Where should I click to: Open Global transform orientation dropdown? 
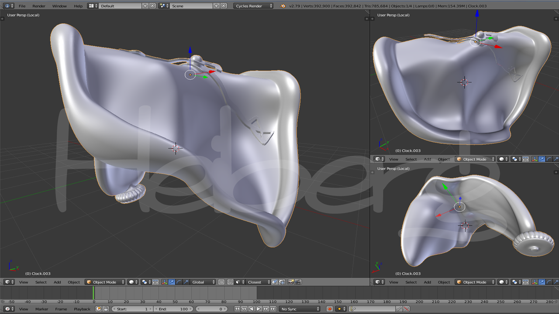coord(203,282)
